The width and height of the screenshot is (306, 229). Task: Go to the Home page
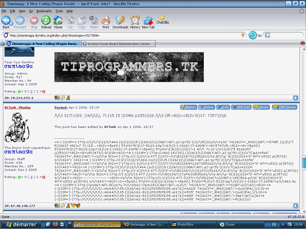[x=58, y=22]
